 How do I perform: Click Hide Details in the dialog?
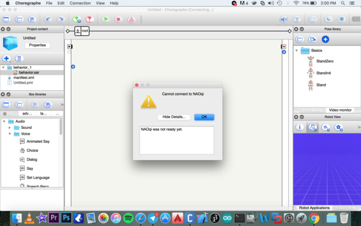[x=174, y=117]
